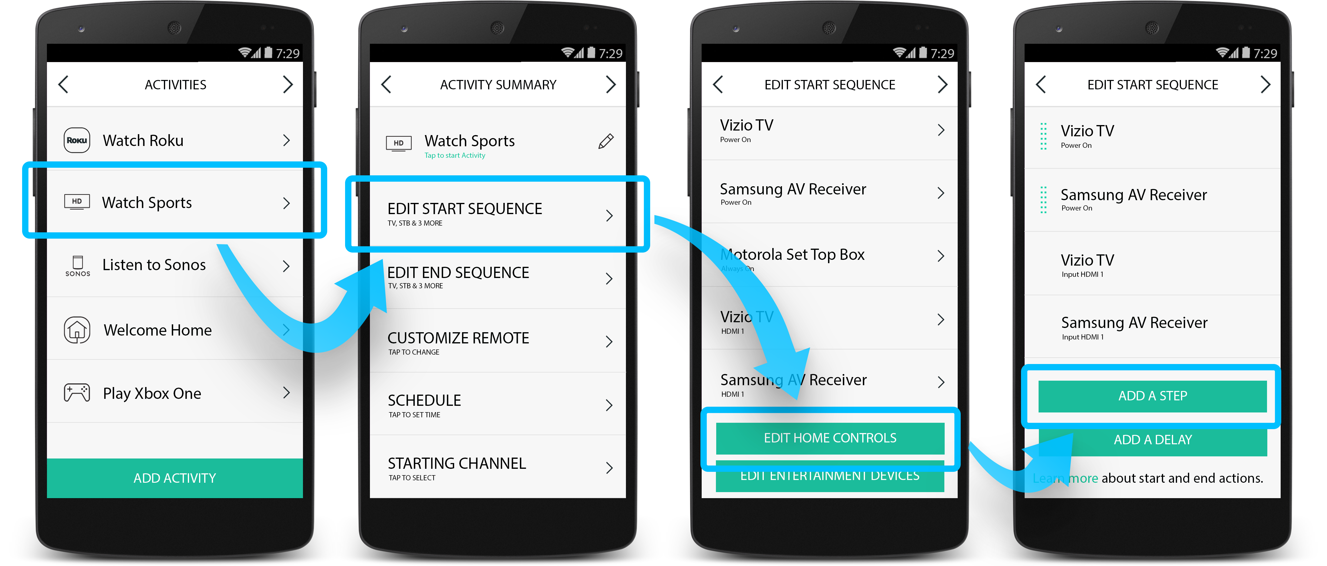Tap the ADD A STEP green button

pos(1153,395)
